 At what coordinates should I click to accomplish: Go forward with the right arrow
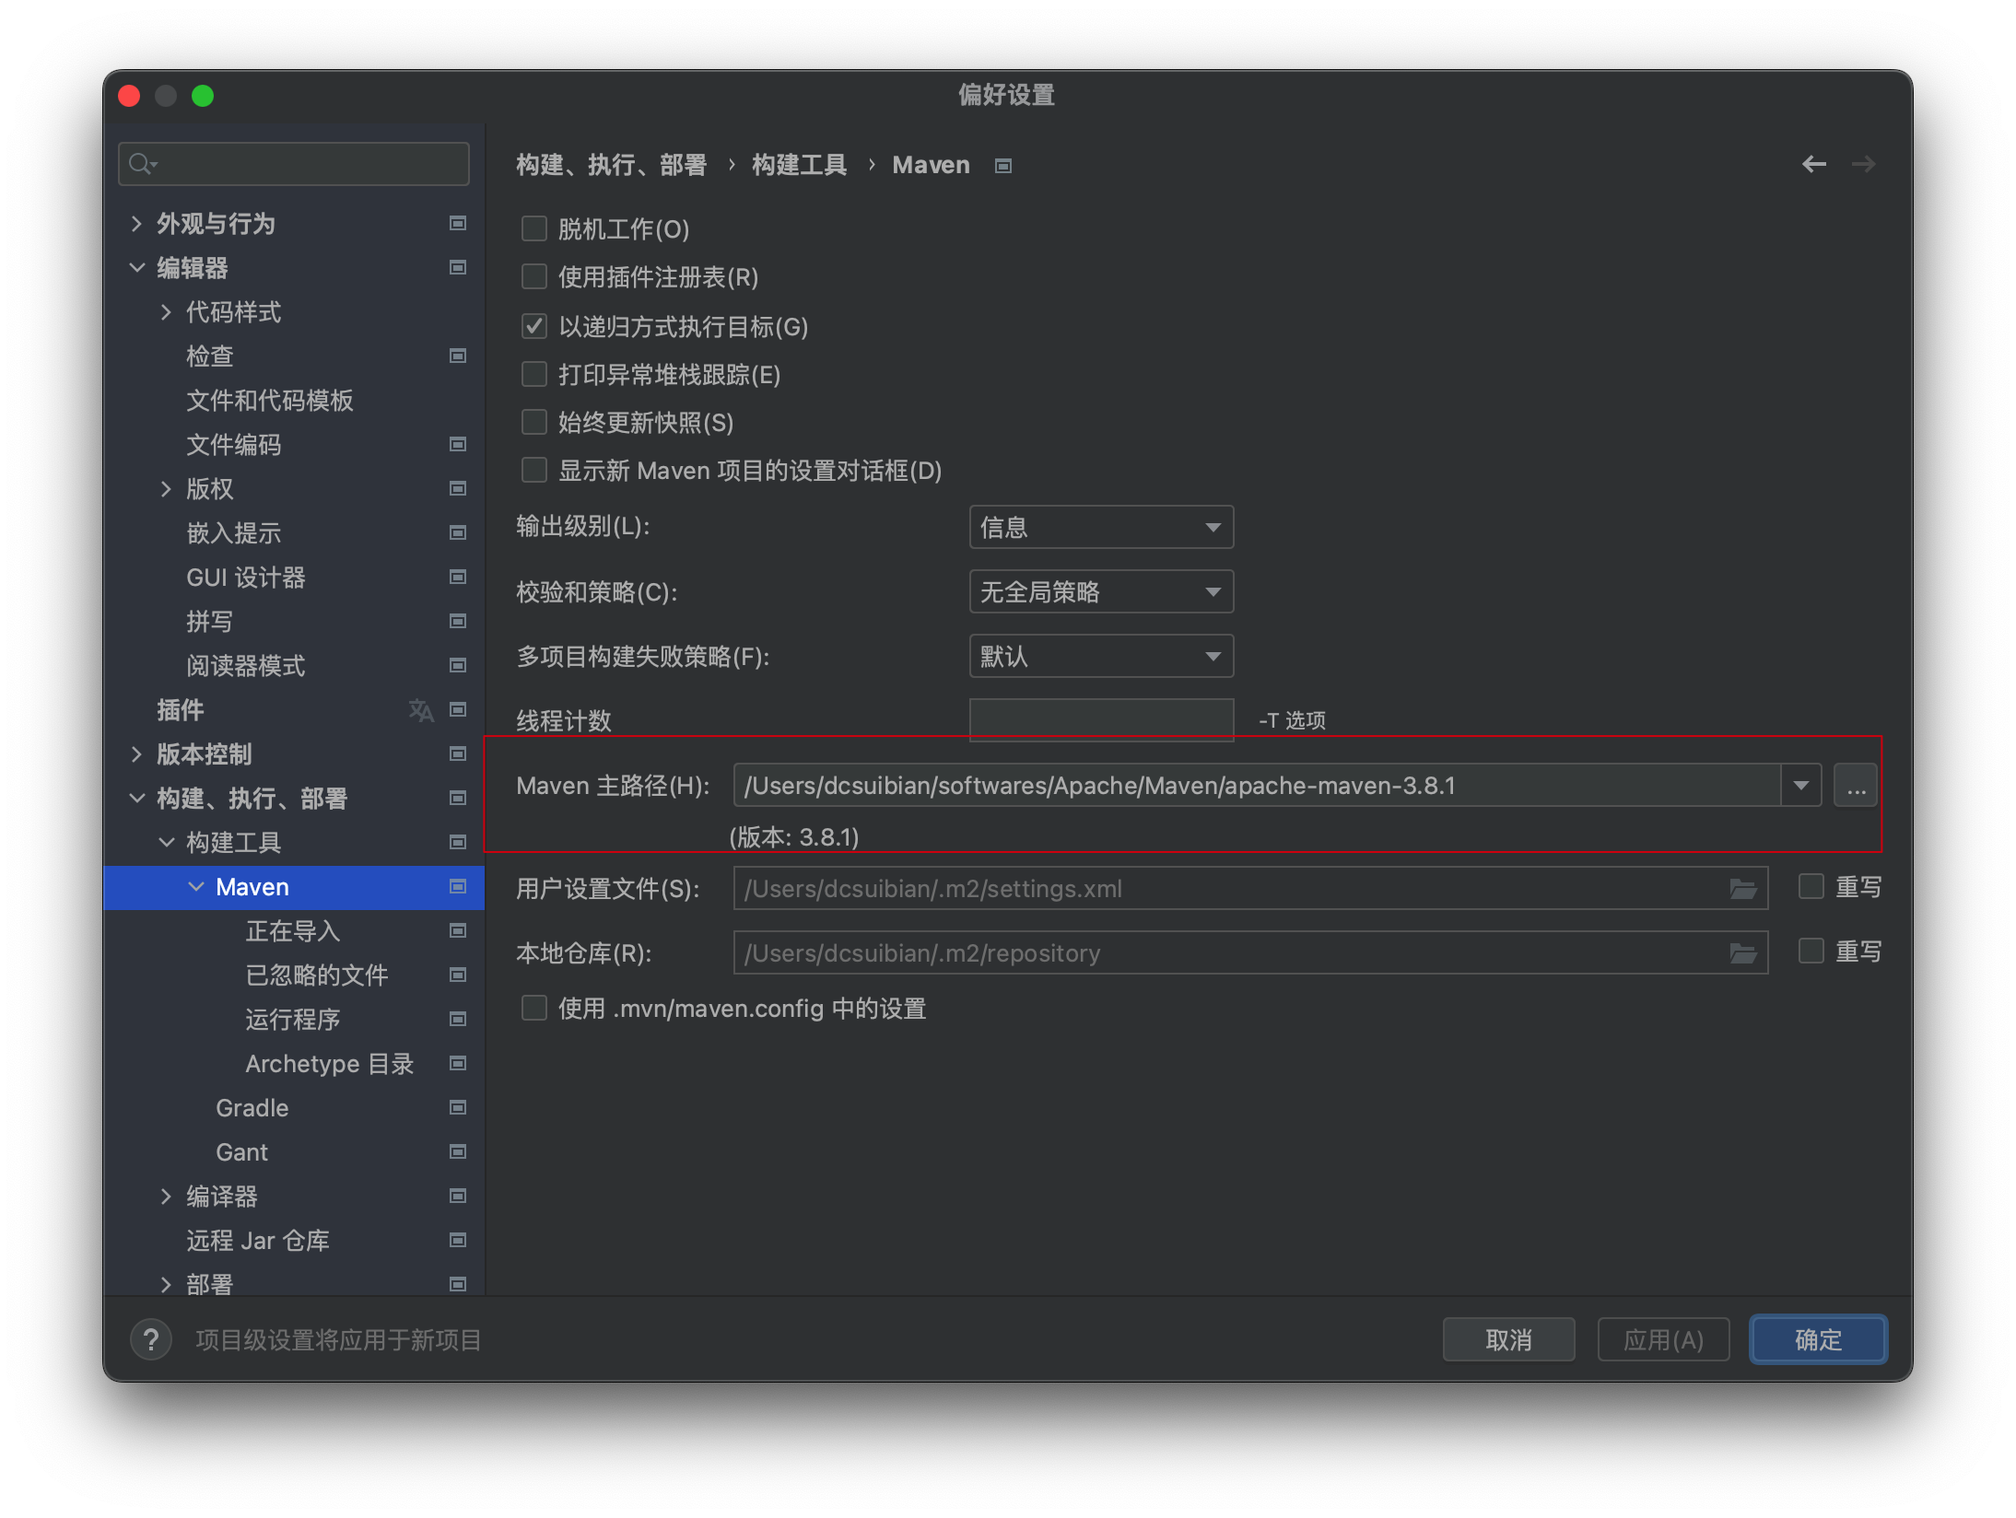tap(1863, 164)
